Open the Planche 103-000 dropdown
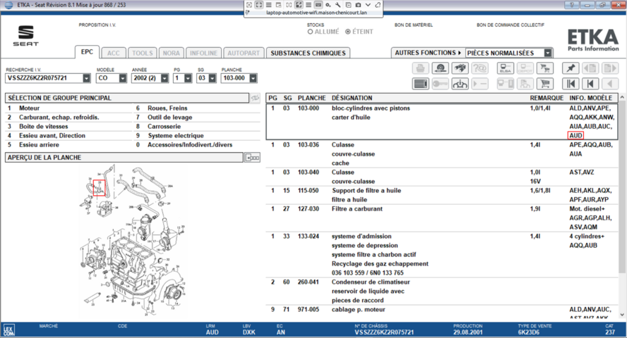The height and width of the screenshot is (338, 627). (253, 78)
